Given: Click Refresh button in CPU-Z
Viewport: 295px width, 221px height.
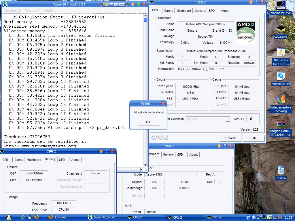Looking at the screenshot, I should [231, 138].
